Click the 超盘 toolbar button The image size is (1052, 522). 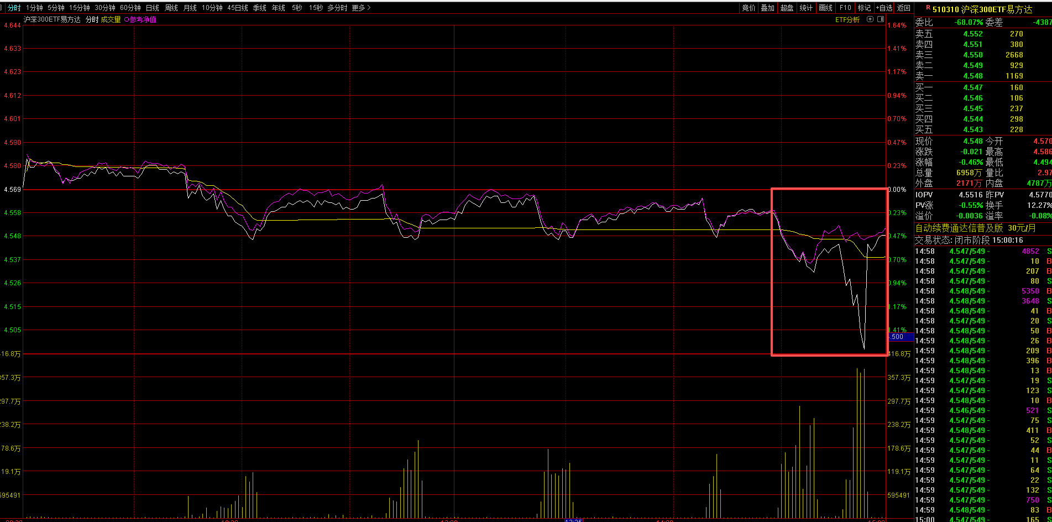(787, 8)
